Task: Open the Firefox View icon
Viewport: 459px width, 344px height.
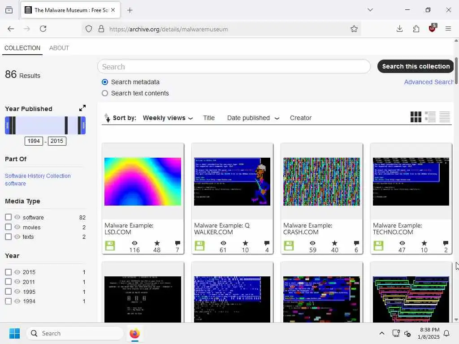Action: [x=9, y=10]
